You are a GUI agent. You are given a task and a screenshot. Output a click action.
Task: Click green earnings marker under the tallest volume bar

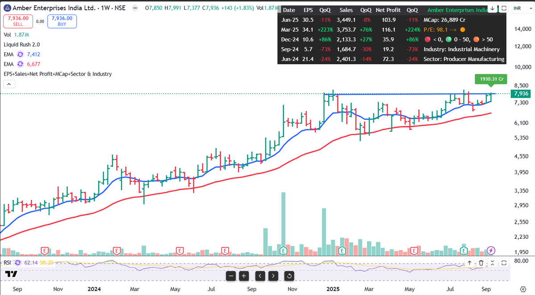(283, 250)
